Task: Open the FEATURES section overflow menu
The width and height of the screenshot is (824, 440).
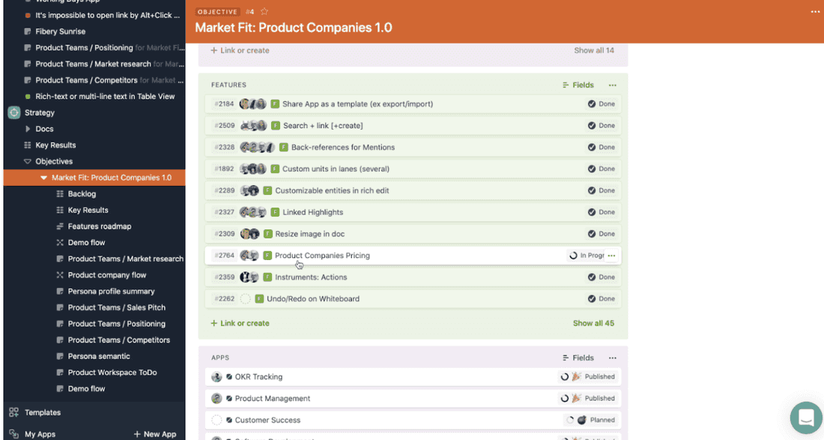Action: tap(612, 85)
